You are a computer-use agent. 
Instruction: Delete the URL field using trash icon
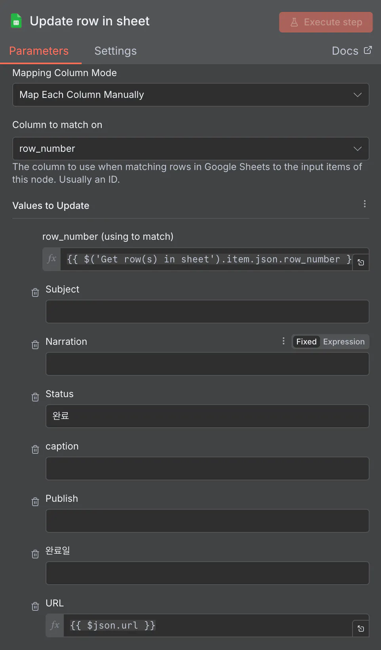tap(35, 606)
